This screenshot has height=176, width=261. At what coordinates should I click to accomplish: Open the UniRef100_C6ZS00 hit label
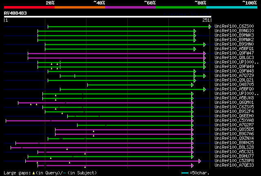click(x=234, y=26)
